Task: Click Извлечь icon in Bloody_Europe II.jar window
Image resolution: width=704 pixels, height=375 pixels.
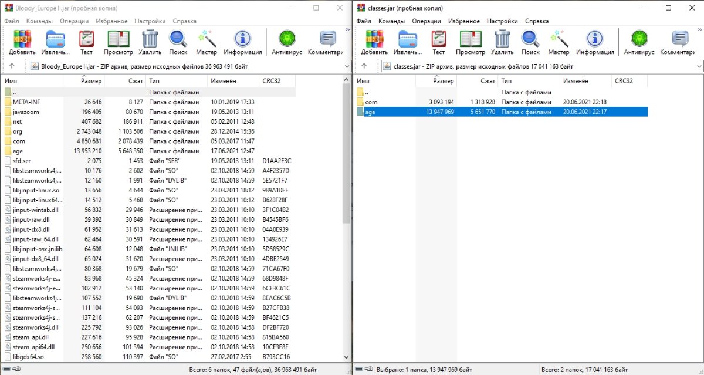Action: (56, 38)
